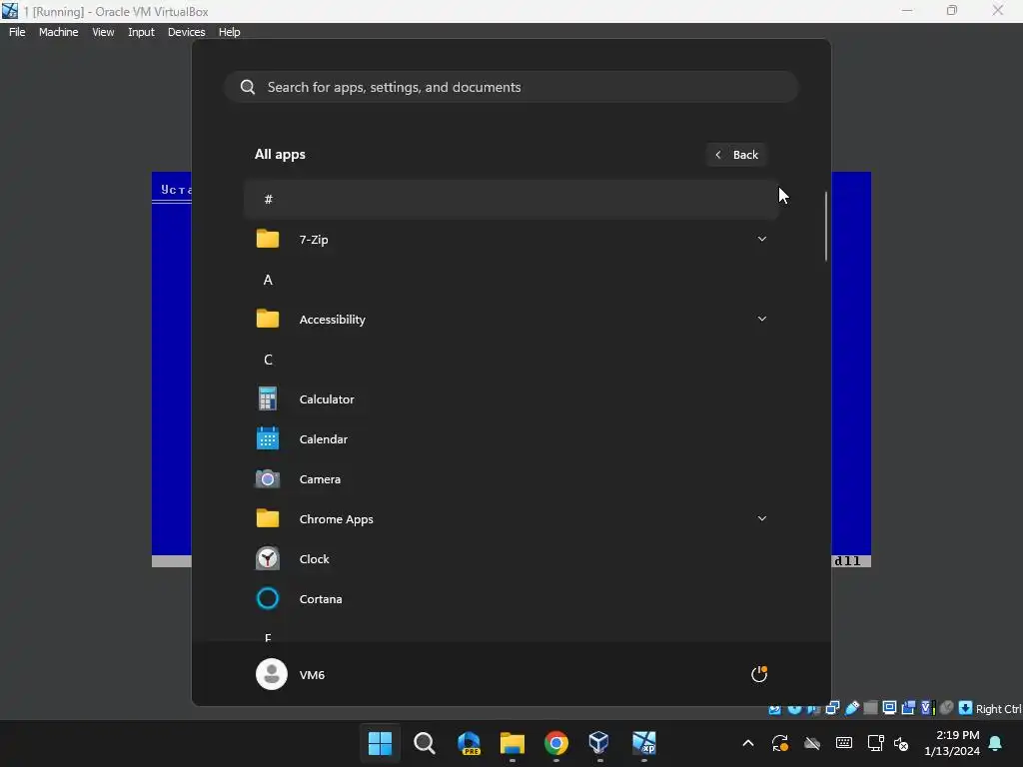
Task: Show hidden tray icons chevron
Action: click(748, 743)
